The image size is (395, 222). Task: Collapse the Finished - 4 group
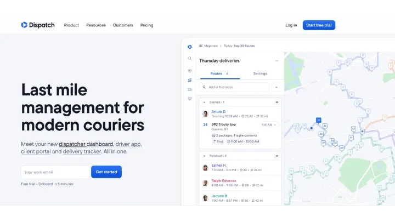click(204, 156)
